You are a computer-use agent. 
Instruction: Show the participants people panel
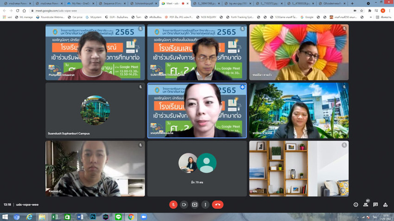coord(366,205)
